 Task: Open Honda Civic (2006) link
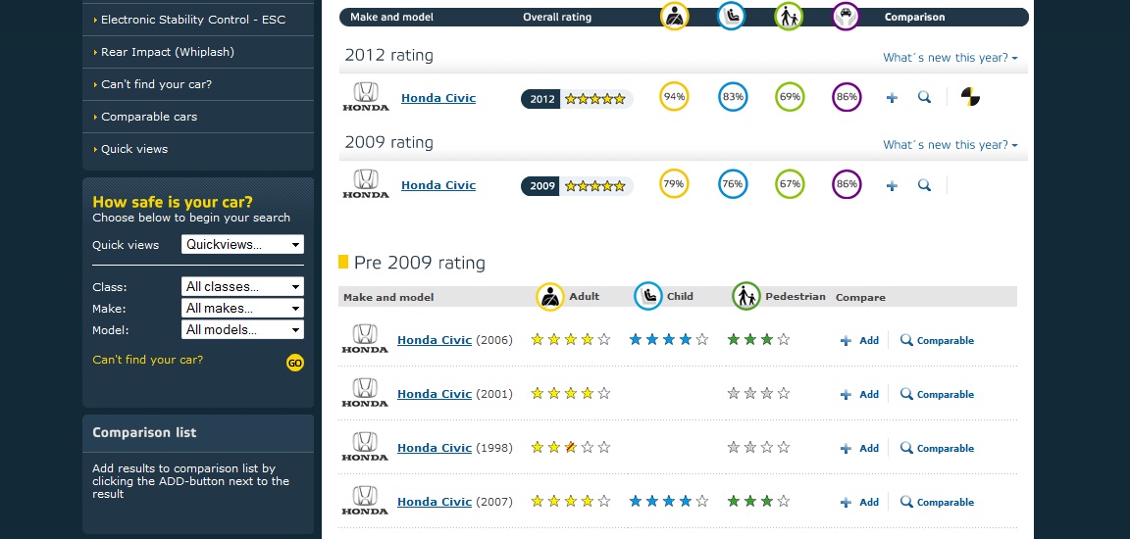pos(435,340)
